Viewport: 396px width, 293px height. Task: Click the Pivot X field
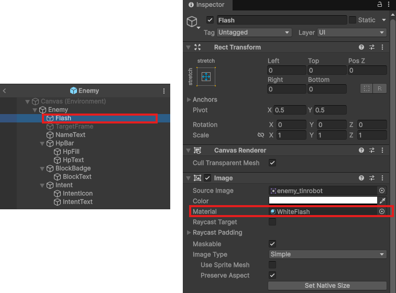290,110
